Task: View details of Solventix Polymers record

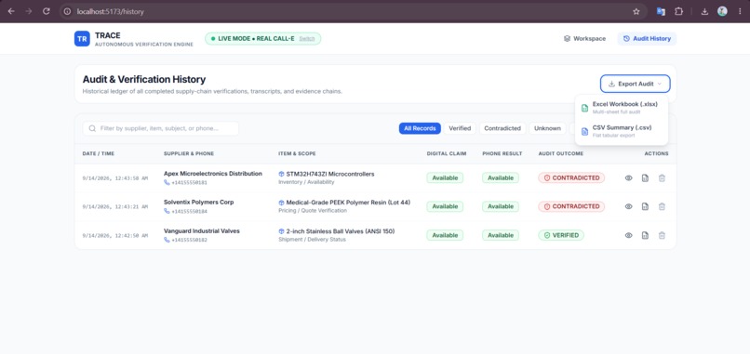Action: (x=628, y=207)
